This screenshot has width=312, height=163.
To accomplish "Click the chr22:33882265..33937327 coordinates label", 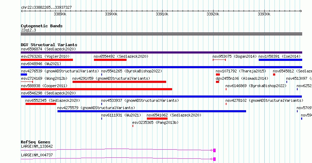I will pyautogui.click(x=46, y=7).
